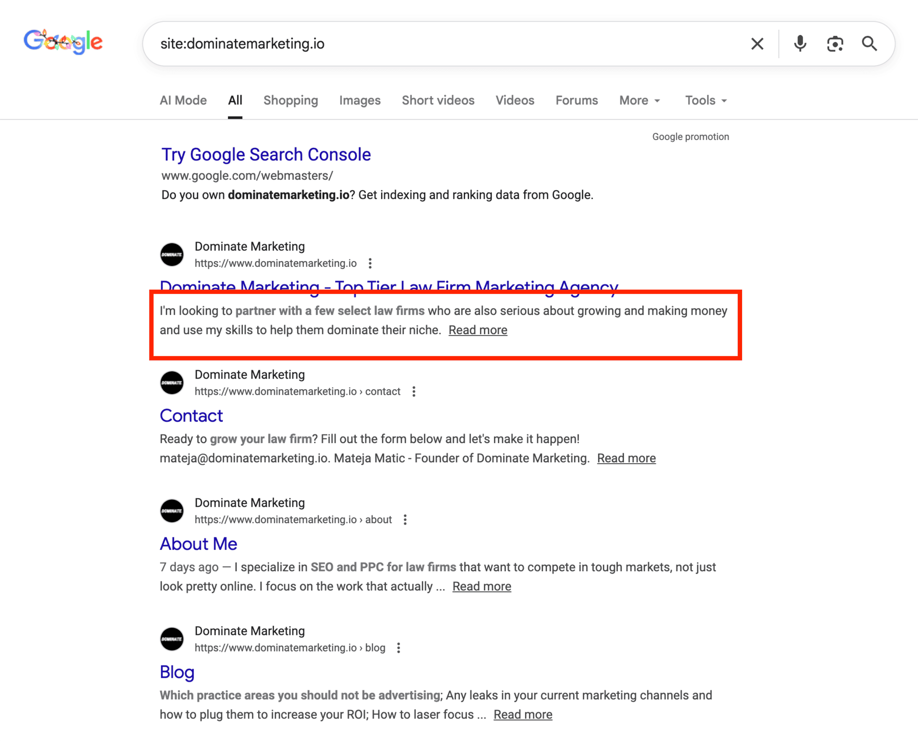Switch to the Images tab
The height and width of the screenshot is (741, 918).
coord(360,100)
